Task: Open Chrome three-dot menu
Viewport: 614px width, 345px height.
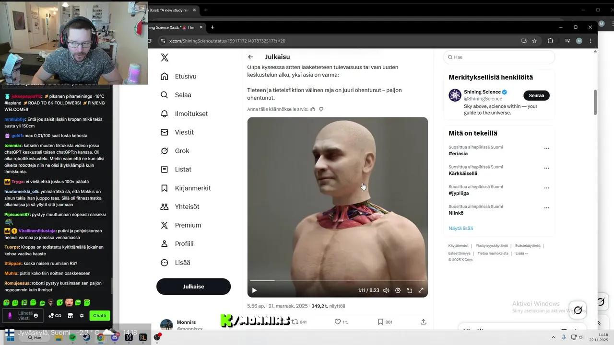Action: click(590, 41)
